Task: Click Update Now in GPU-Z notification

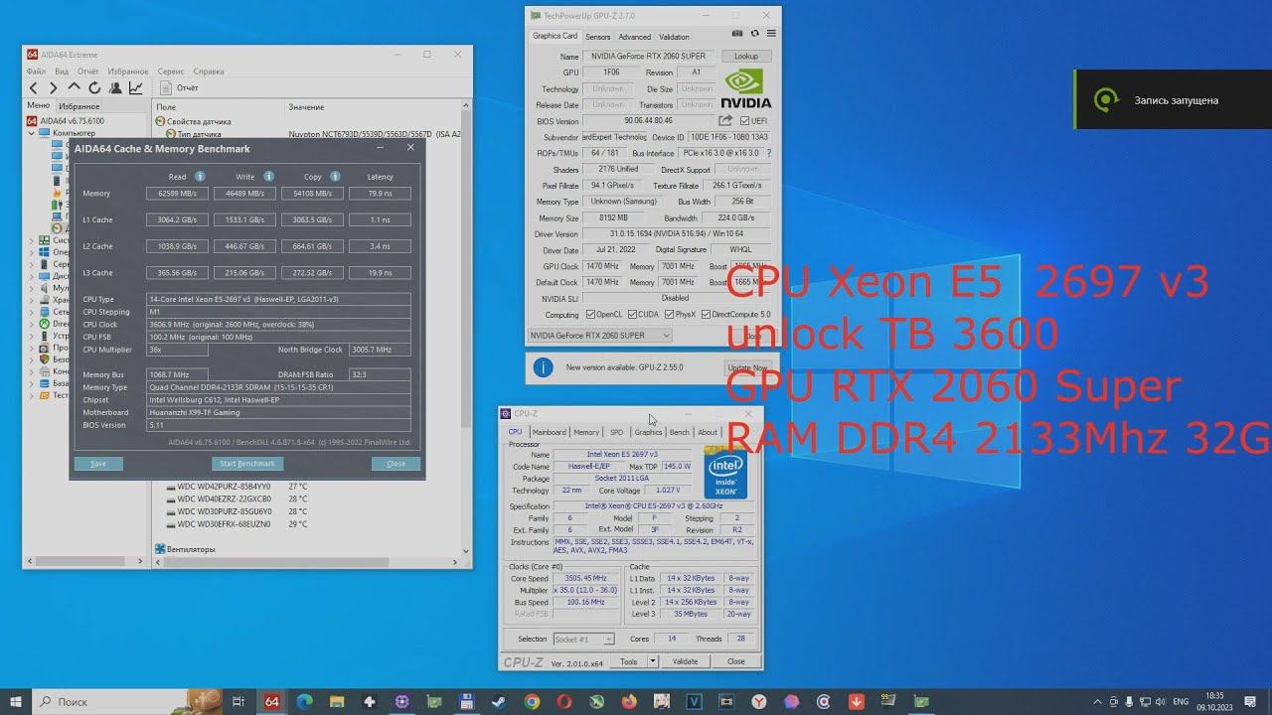Action: pyautogui.click(x=746, y=367)
